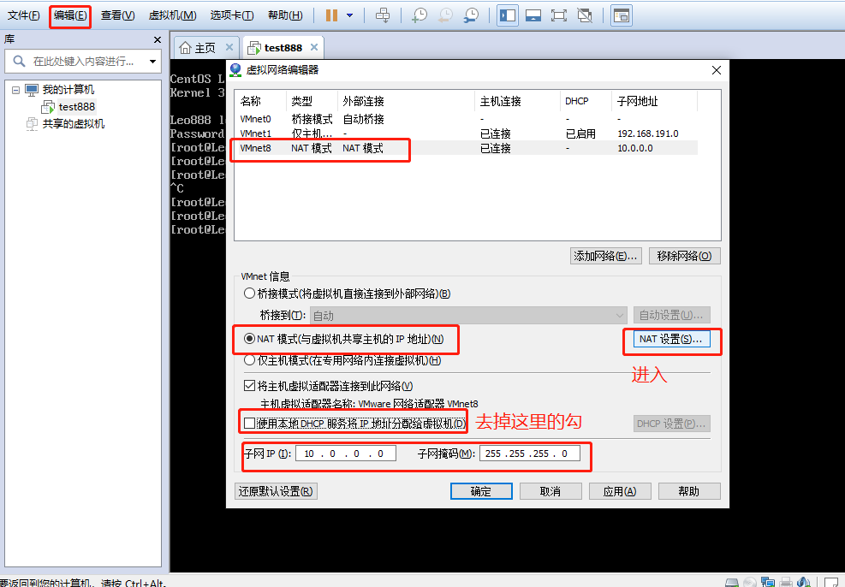The width and height of the screenshot is (845, 587).
Task: Close the 主页 tab
Action: click(229, 47)
